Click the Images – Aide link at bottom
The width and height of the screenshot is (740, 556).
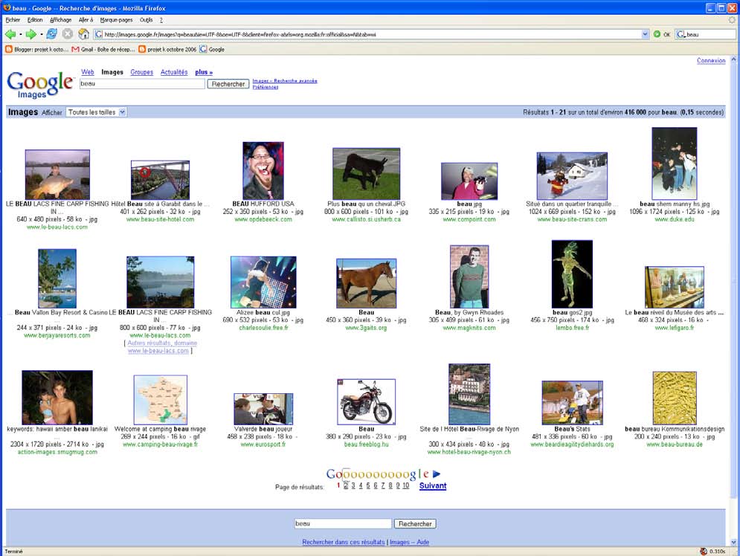coord(409,542)
